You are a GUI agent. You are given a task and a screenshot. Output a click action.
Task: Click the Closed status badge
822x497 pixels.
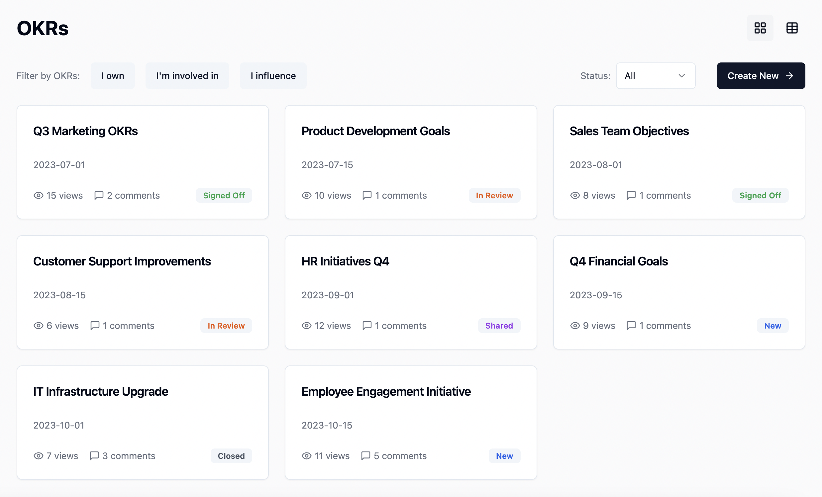point(231,456)
